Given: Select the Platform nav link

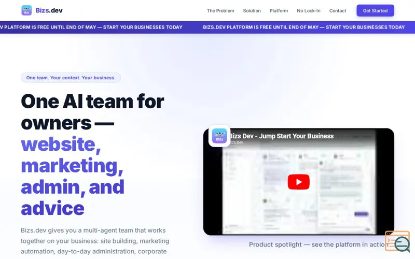Looking at the screenshot, I should pyautogui.click(x=279, y=11).
